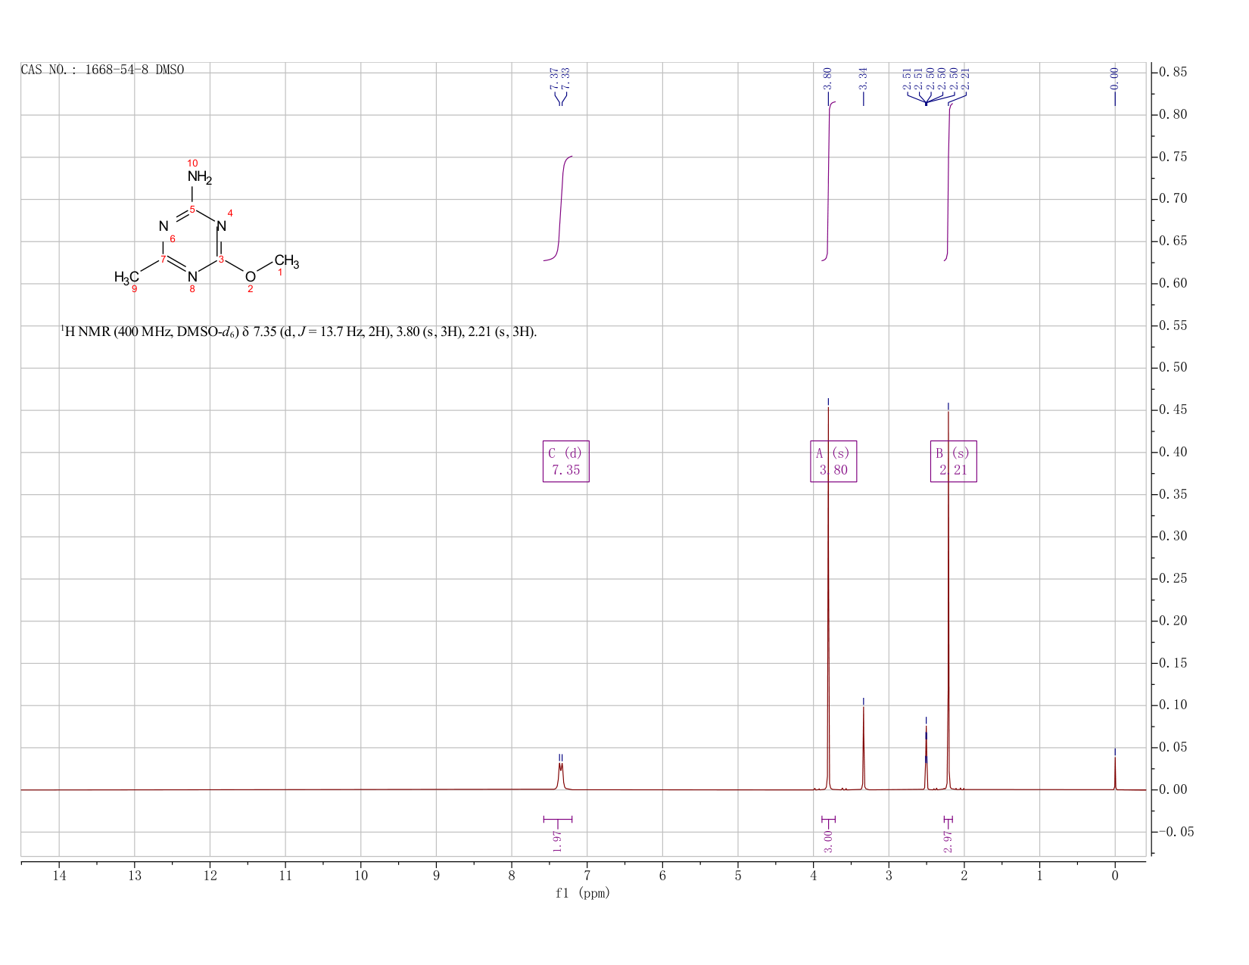1249x965 pixels.
Task: Click the x-axis tick label 14
Action: click(x=59, y=876)
